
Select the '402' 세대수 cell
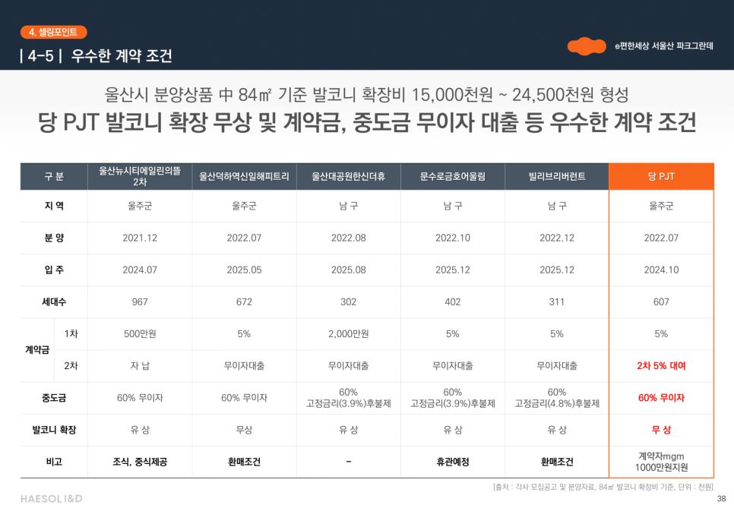pyautogui.click(x=453, y=301)
